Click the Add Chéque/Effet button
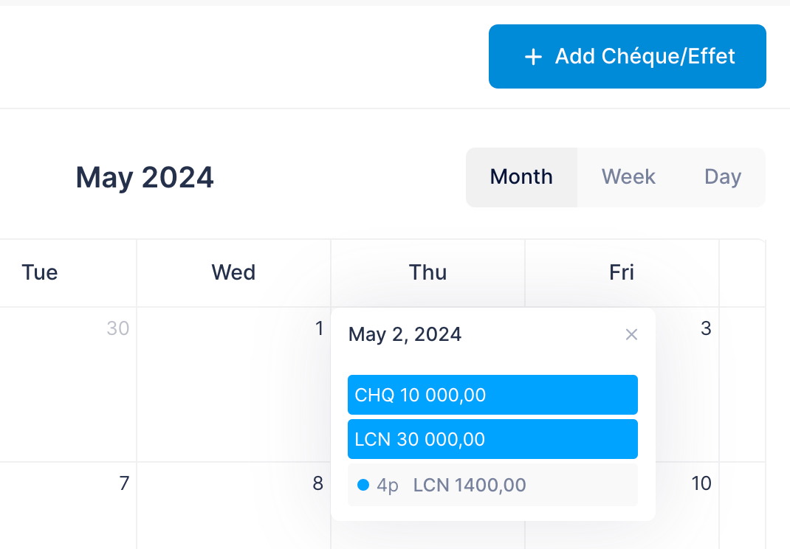This screenshot has height=549, width=790. (627, 57)
